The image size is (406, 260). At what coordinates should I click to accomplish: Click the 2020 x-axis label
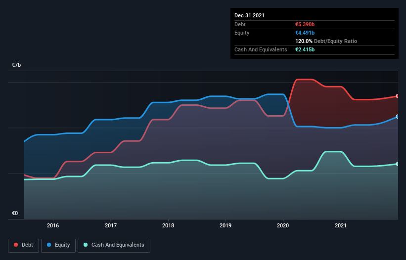(x=283, y=225)
